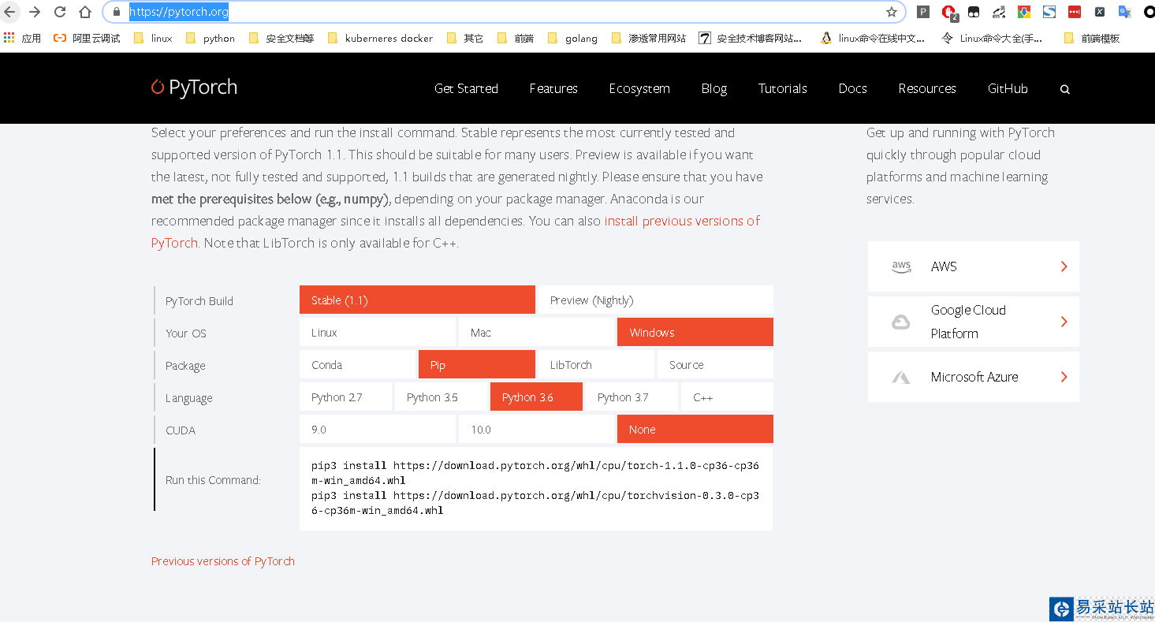Screen dimensions: 1155x622
Task: Click the black circle icon in toolbar
Action: tap(1149, 12)
